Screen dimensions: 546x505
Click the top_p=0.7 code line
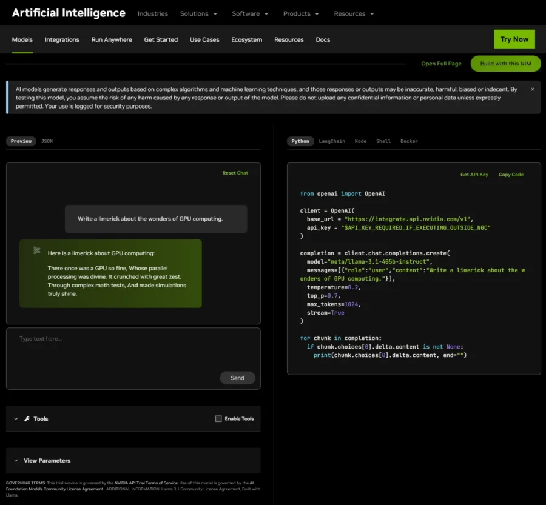323,296
